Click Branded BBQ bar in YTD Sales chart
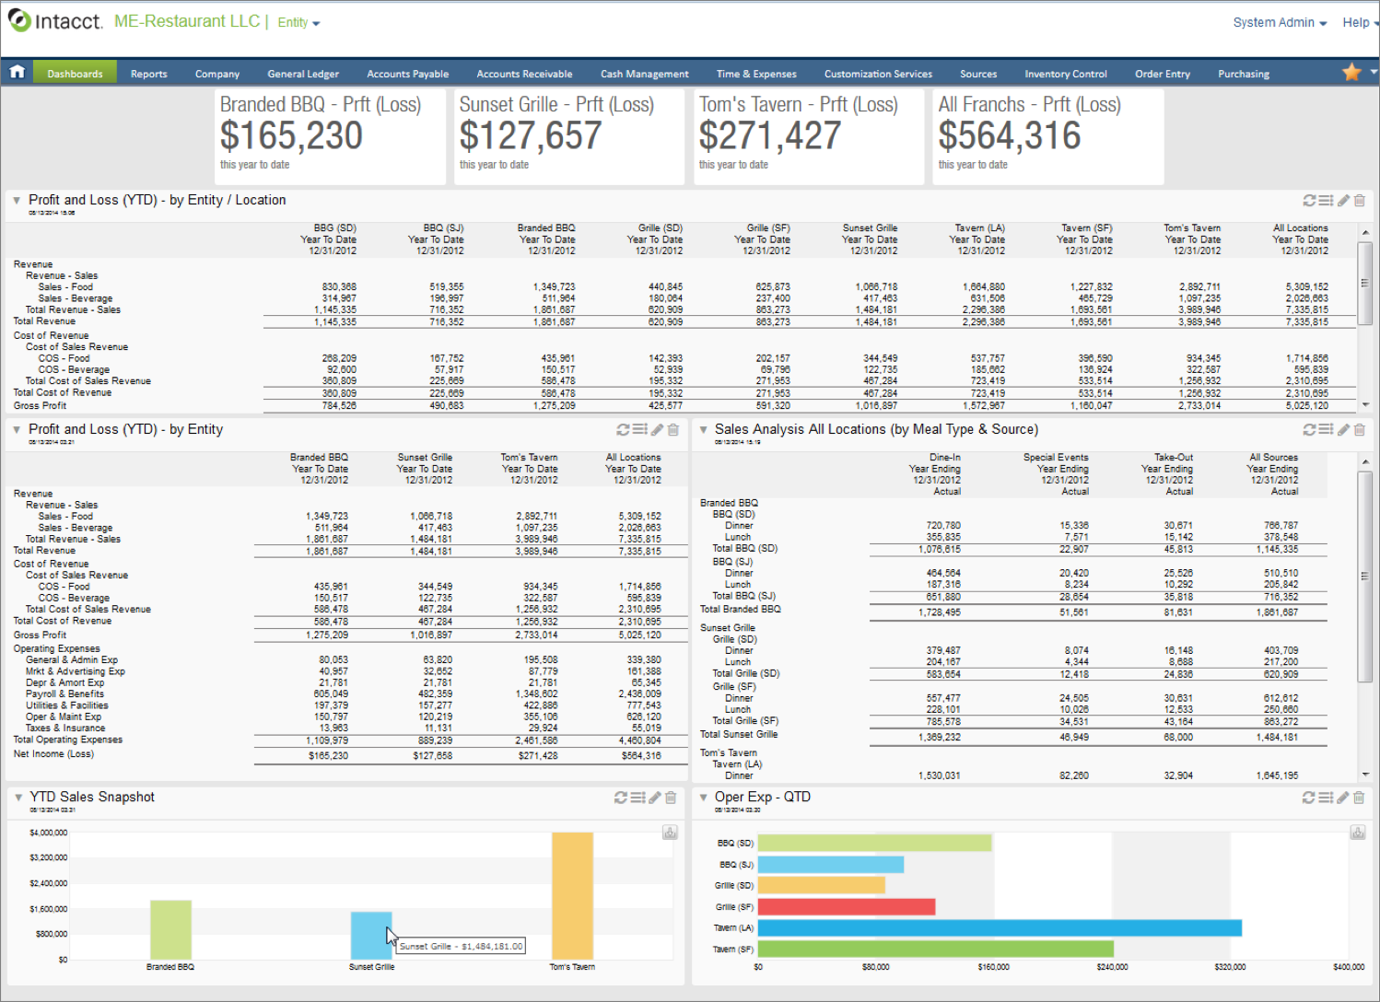 tap(170, 929)
